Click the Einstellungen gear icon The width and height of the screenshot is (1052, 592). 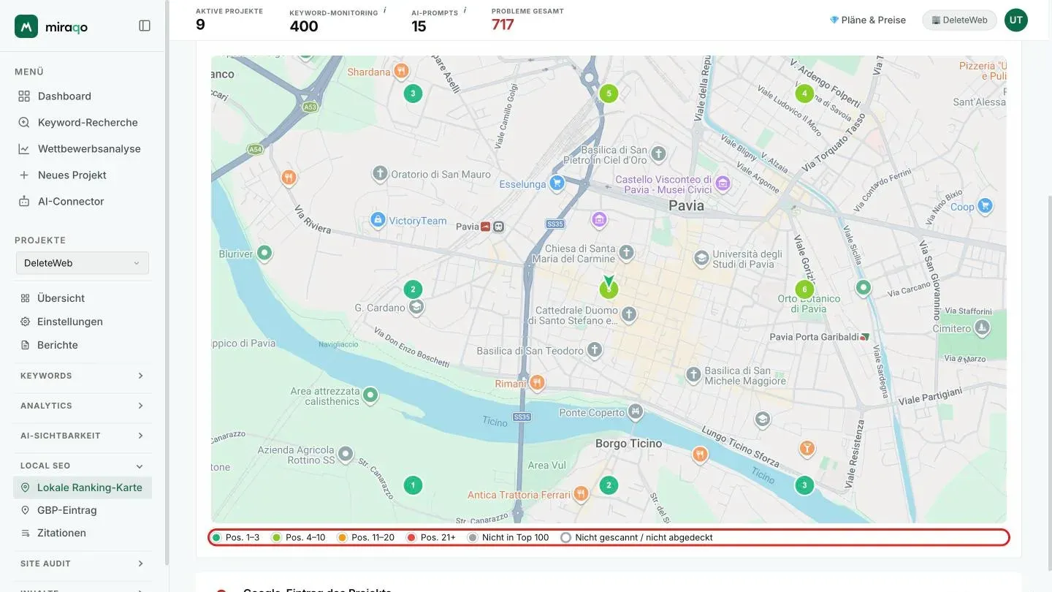[x=25, y=322]
